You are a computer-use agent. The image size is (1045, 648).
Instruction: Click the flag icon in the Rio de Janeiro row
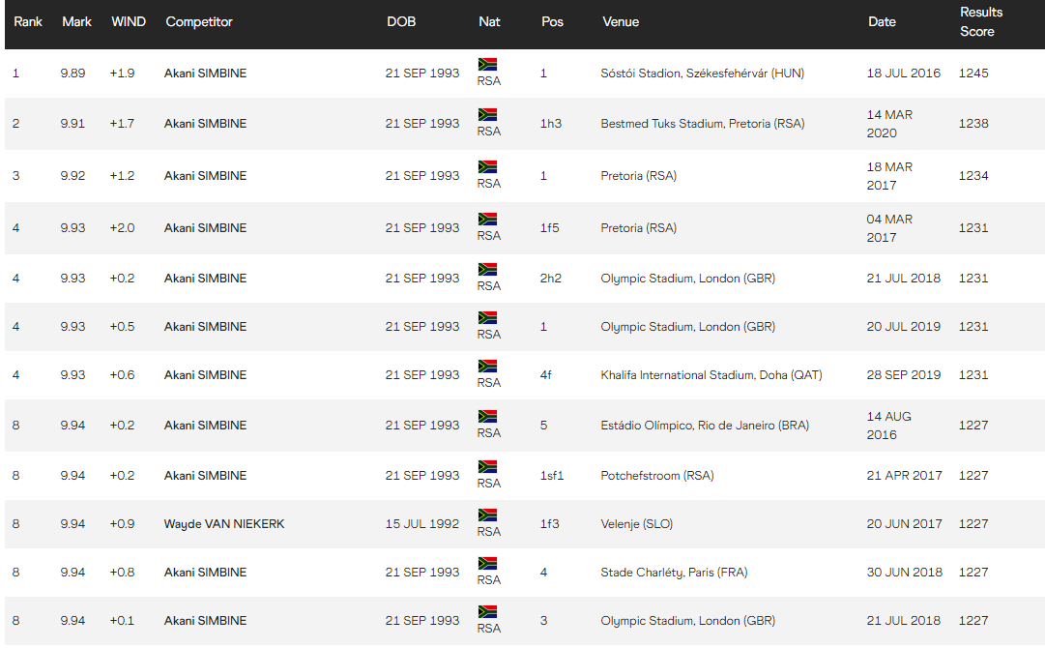(x=487, y=417)
